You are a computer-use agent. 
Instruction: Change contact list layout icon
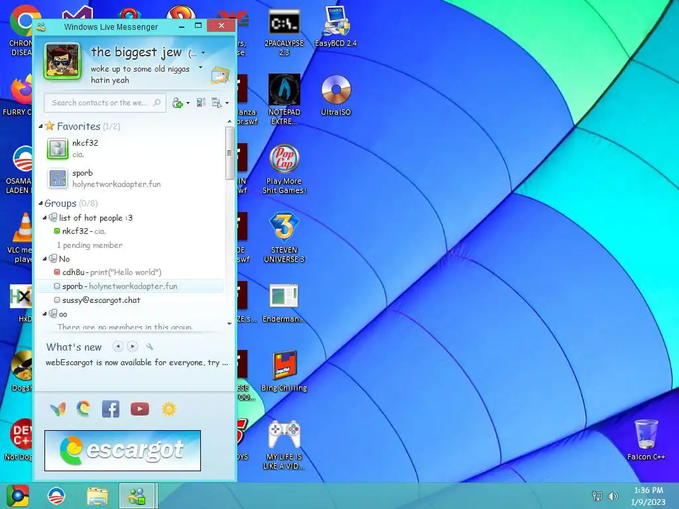click(201, 103)
